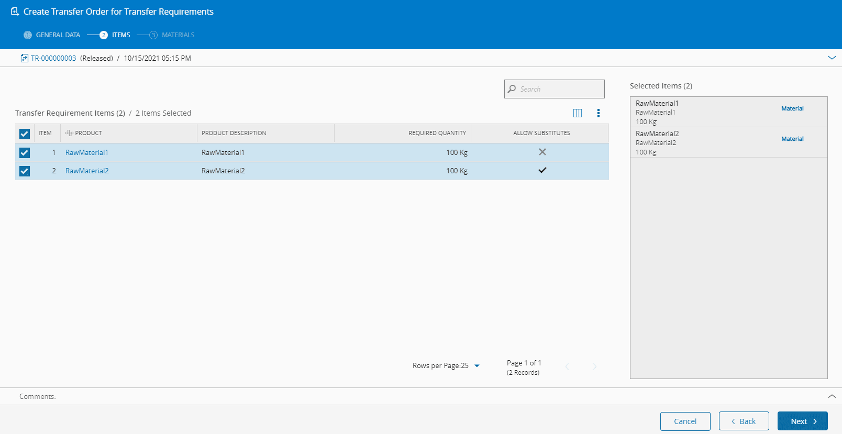This screenshot has width=842, height=434.
Task: Click the X substitutes icon for RawMaterial1
Action: 542,152
